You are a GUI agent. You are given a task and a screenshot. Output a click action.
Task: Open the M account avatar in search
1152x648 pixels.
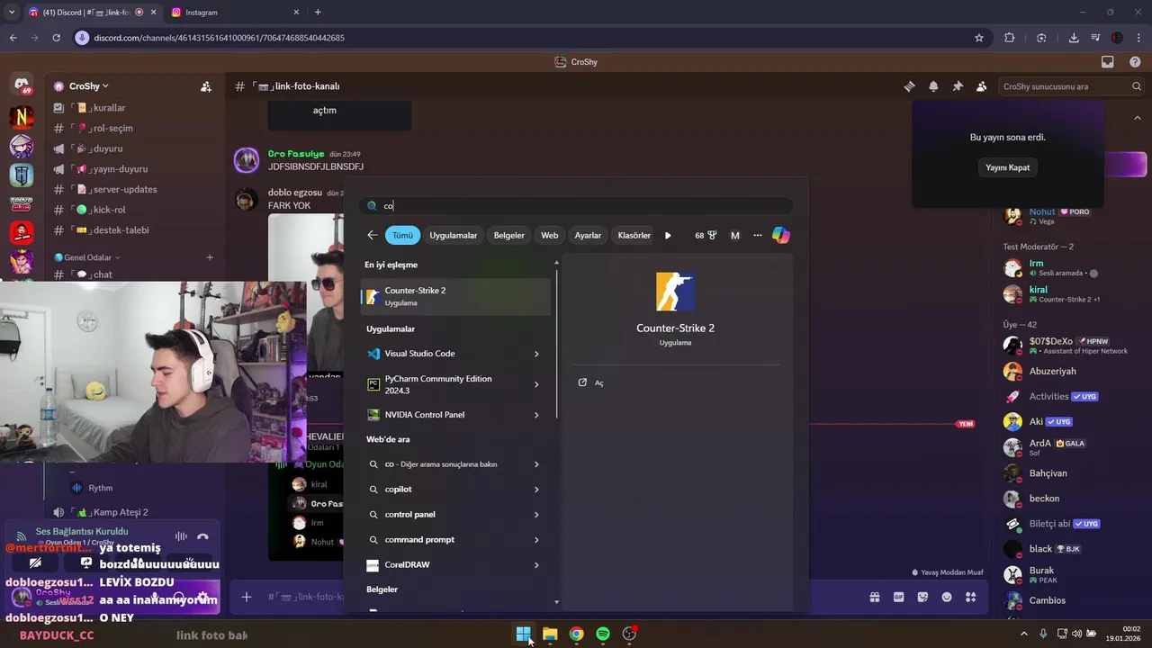pos(734,235)
